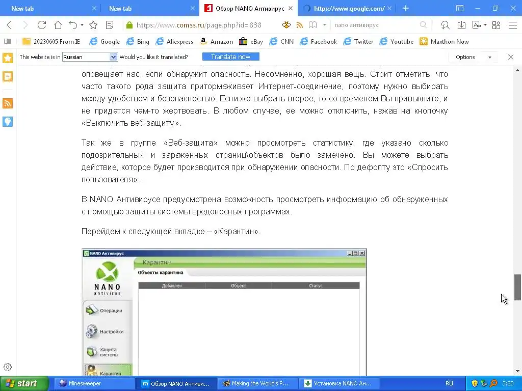Go back with the browser back arrow
522x391 pixels.
[x=9, y=25]
